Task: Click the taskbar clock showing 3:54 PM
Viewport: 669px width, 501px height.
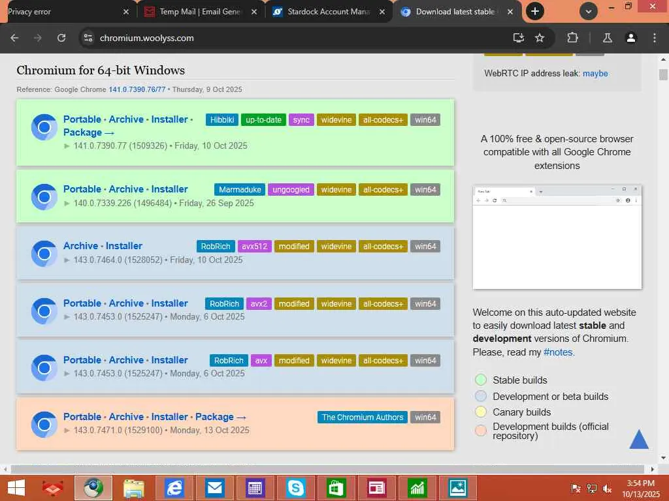Action: click(x=640, y=488)
